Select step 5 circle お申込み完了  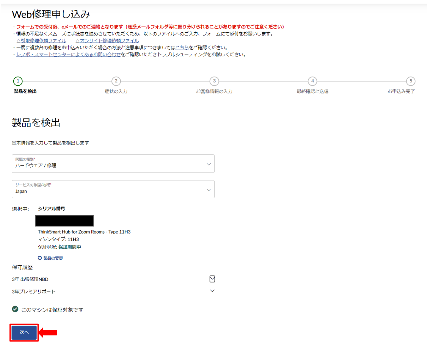tap(411, 81)
